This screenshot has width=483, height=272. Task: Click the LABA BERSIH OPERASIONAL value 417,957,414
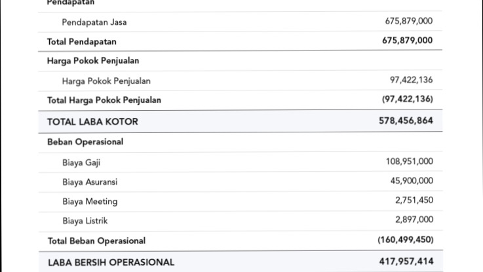coord(406,262)
